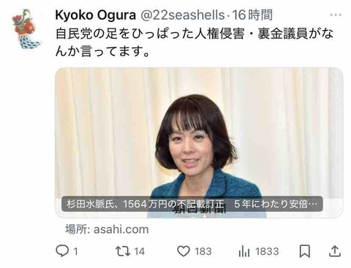Open the three-dot more options menu
The width and height of the screenshot is (351, 268).
click(336, 15)
